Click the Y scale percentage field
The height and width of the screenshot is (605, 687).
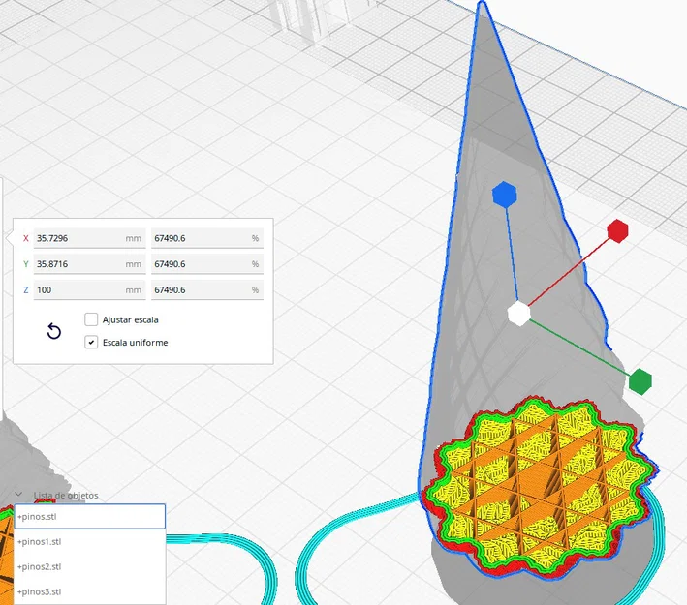point(207,264)
